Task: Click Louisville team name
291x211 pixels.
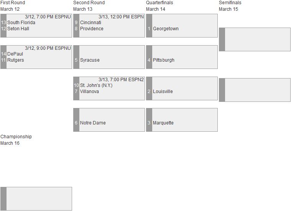Action: 163,92
